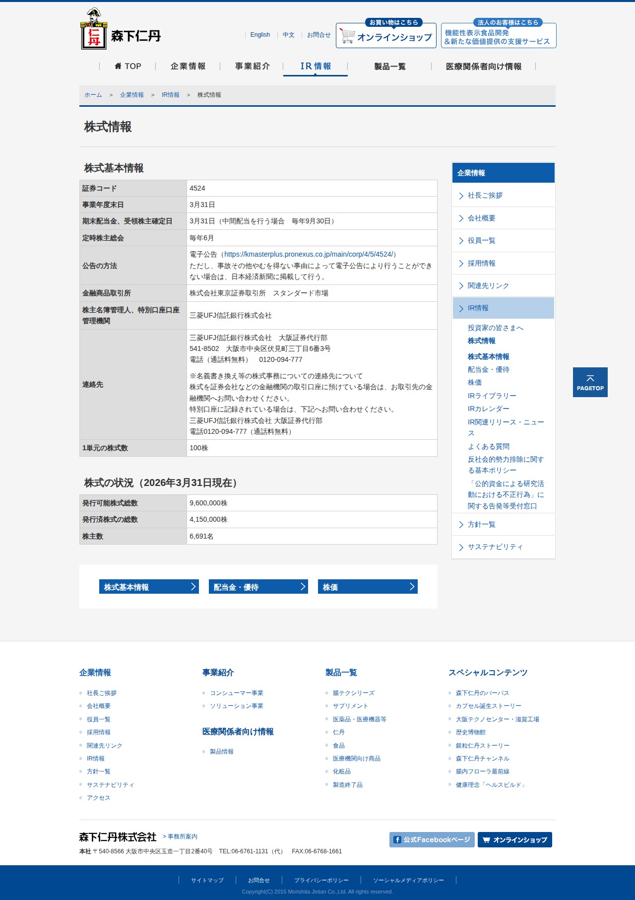The width and height of the screenshot is (635, 900).
Task: Click the 証券コード value 4524
Action: (x=197, y=188)
